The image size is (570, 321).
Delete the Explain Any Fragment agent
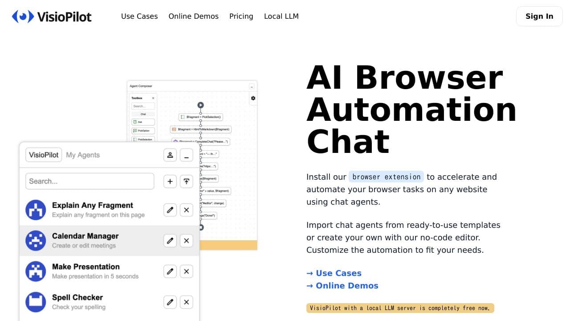click(x=186, y=210)
